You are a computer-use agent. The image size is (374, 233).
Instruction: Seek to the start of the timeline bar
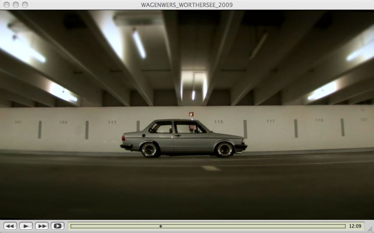pyautogui.click(x=71, y=226)
